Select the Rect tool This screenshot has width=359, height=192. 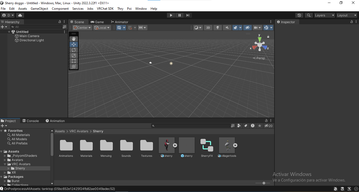coord(74,61)
